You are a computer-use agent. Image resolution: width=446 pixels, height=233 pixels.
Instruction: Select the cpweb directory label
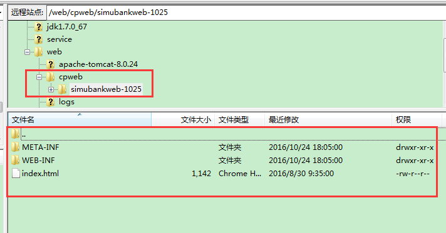(x=71, y=77)
